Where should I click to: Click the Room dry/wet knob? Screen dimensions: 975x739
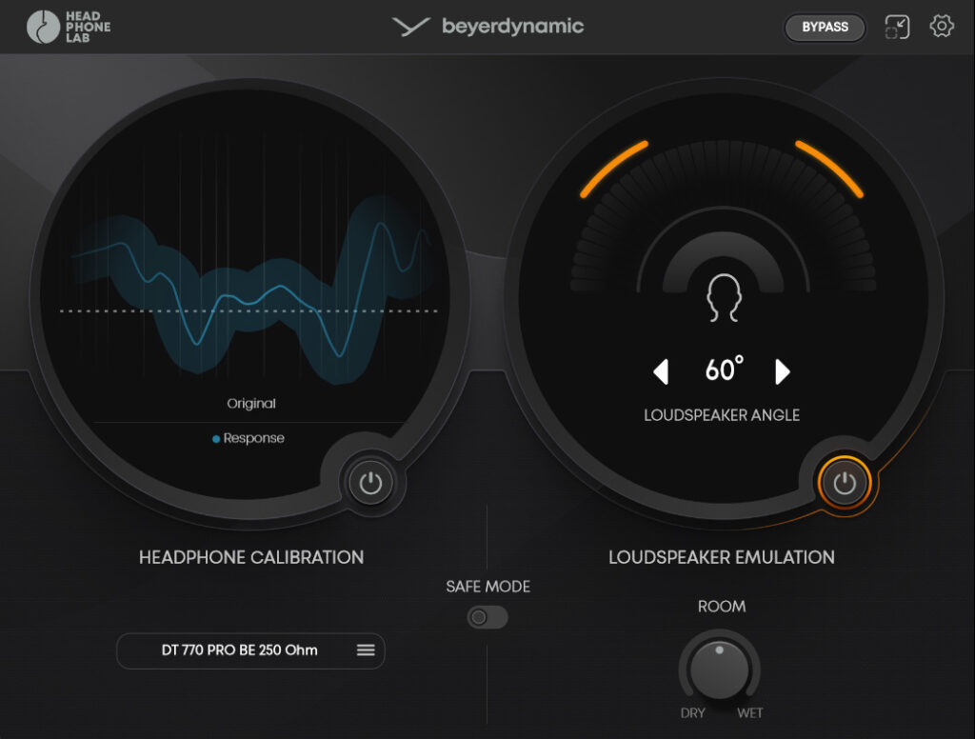click(720, 669)
